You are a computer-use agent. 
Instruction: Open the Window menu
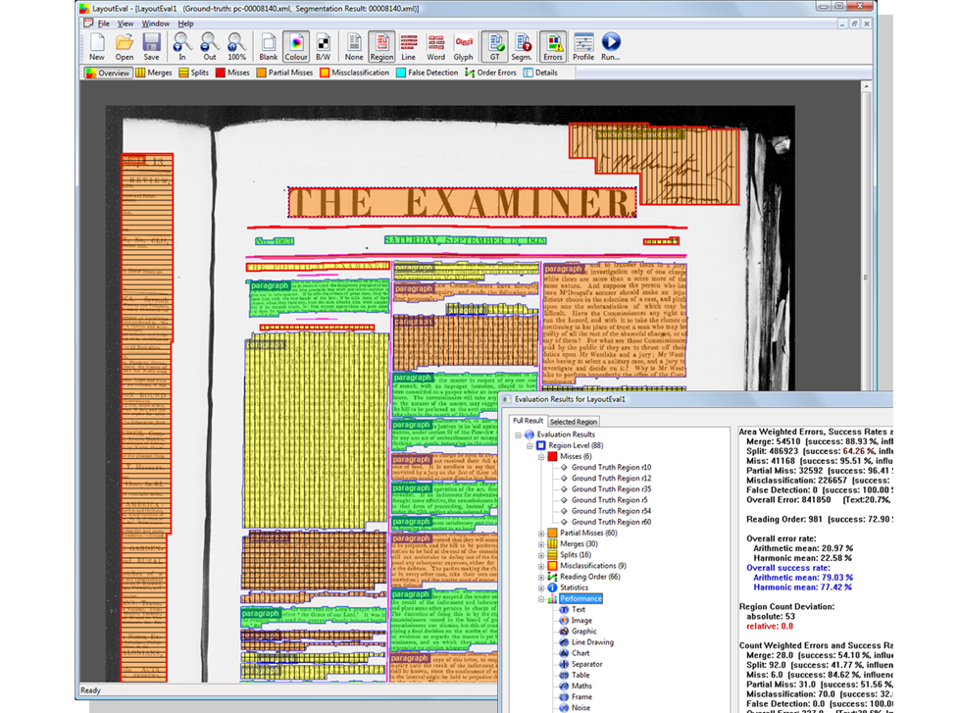pos(156,24)
